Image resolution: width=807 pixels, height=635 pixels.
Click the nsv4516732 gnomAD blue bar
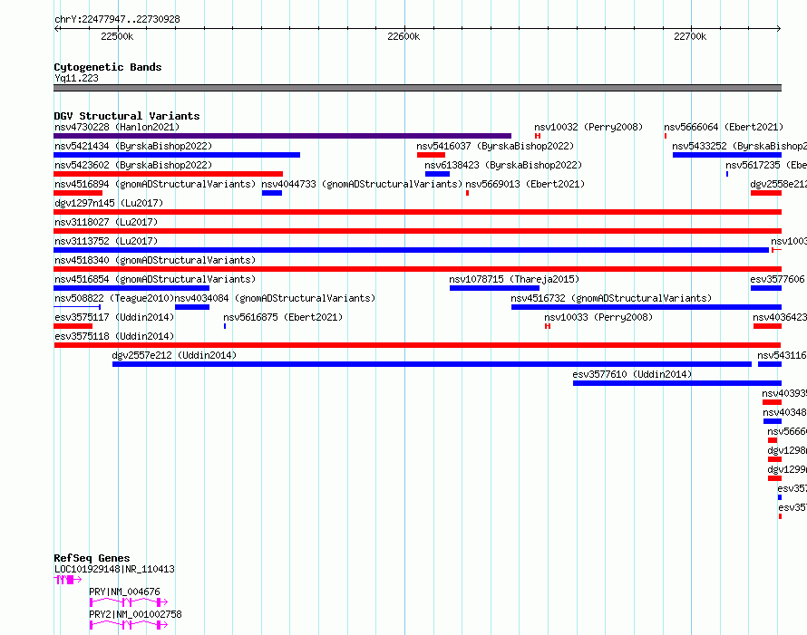[x=647, y=307]
